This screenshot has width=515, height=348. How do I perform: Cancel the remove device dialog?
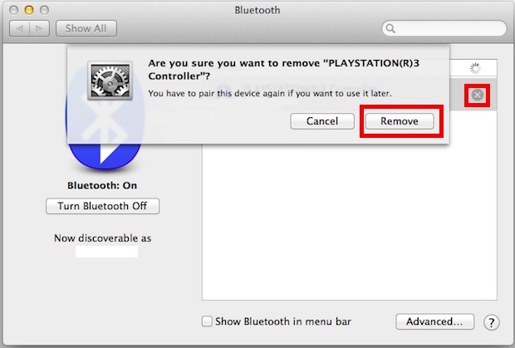pos(322,121)
